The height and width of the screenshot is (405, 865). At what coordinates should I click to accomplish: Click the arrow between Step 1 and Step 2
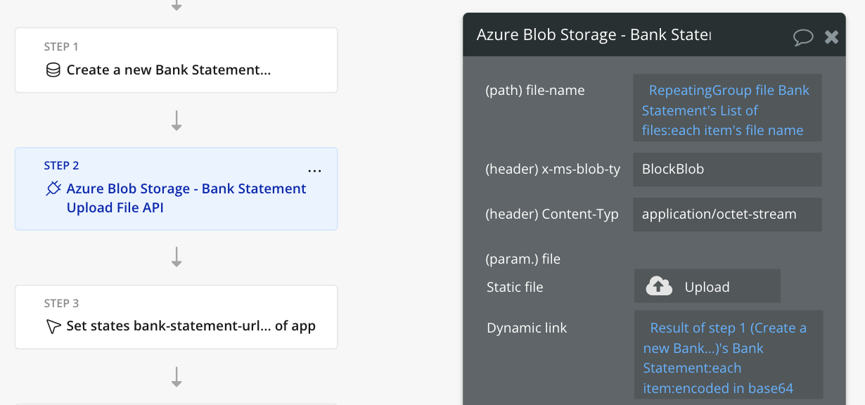177,121
